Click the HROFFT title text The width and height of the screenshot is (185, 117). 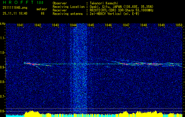[18, 2]
